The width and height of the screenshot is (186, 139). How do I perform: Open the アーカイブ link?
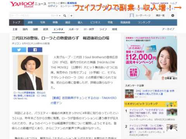168,29
